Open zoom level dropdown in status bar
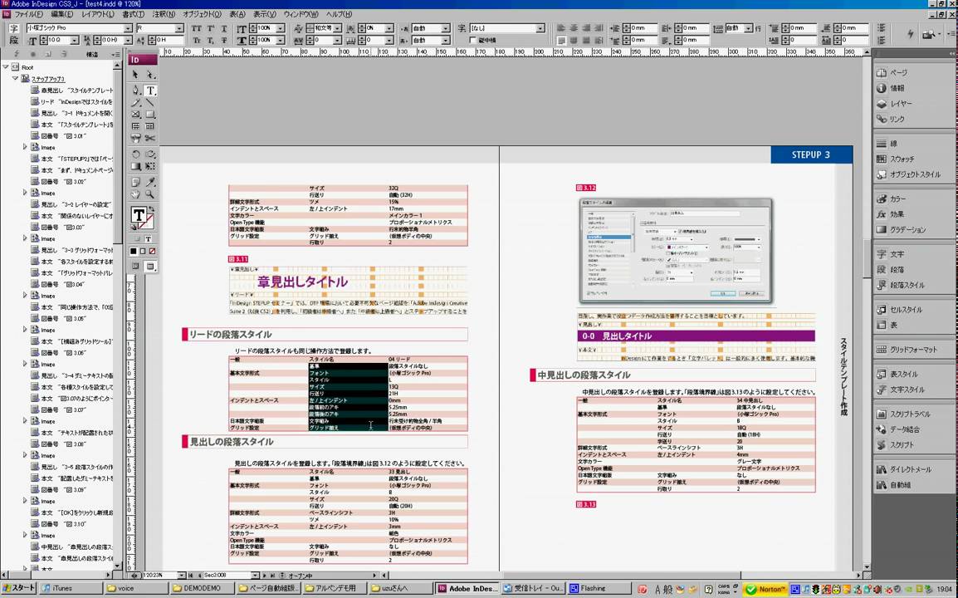 tap(181, 576)
